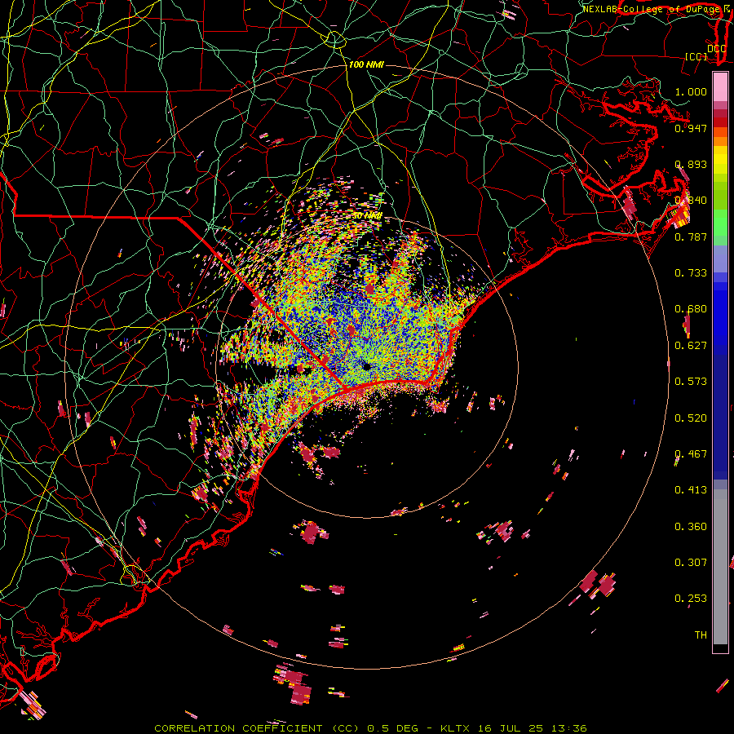Click the "[CC]" units label
734x734 pixels.
pyautogui.click(x=696, y=56)
